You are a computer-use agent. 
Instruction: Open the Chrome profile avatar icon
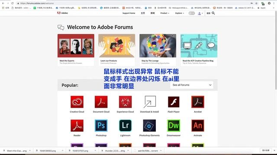[269, 3]
